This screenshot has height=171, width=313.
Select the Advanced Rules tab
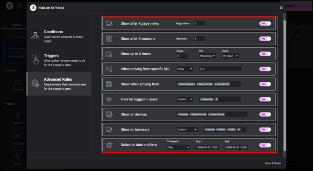point(59,84)
